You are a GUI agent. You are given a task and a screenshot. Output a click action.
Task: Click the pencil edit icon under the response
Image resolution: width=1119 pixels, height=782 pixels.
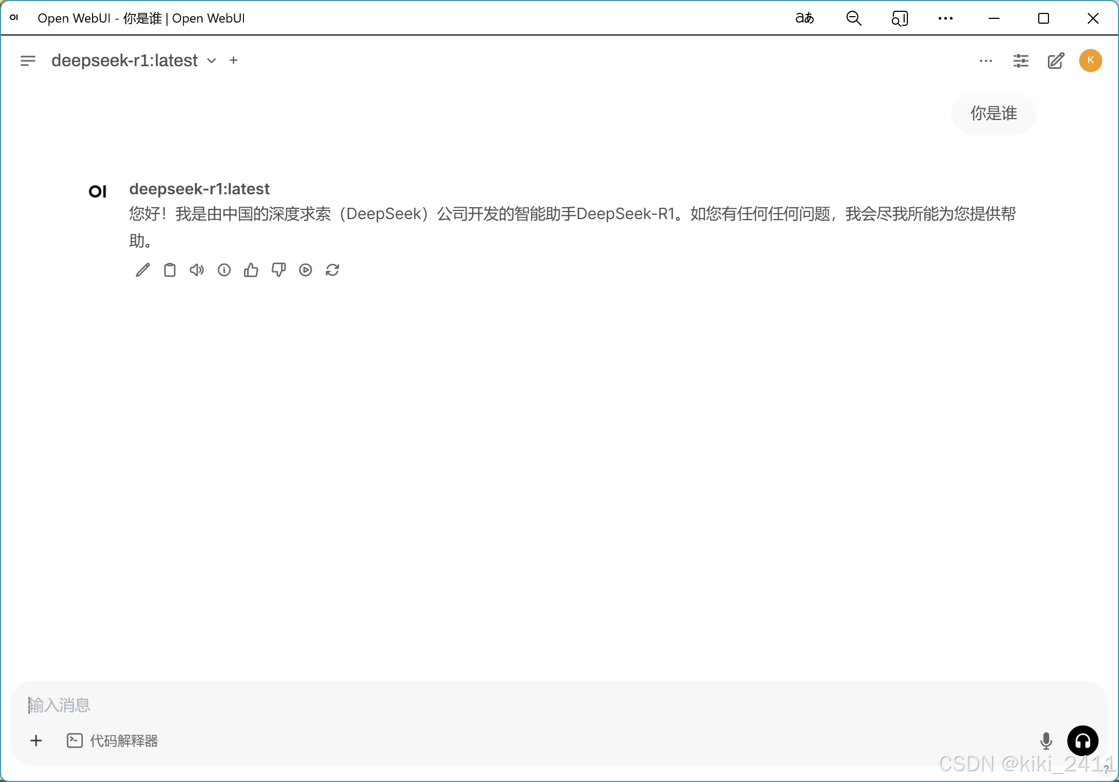pyautogui.click(x=143, y=270)
